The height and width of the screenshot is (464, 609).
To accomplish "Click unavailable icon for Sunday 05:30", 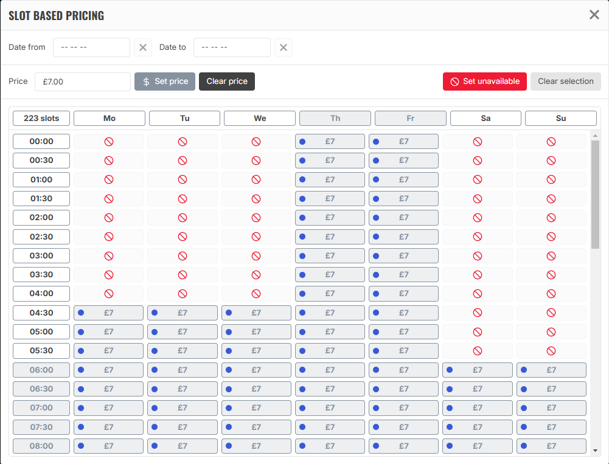I will (551, 351).
